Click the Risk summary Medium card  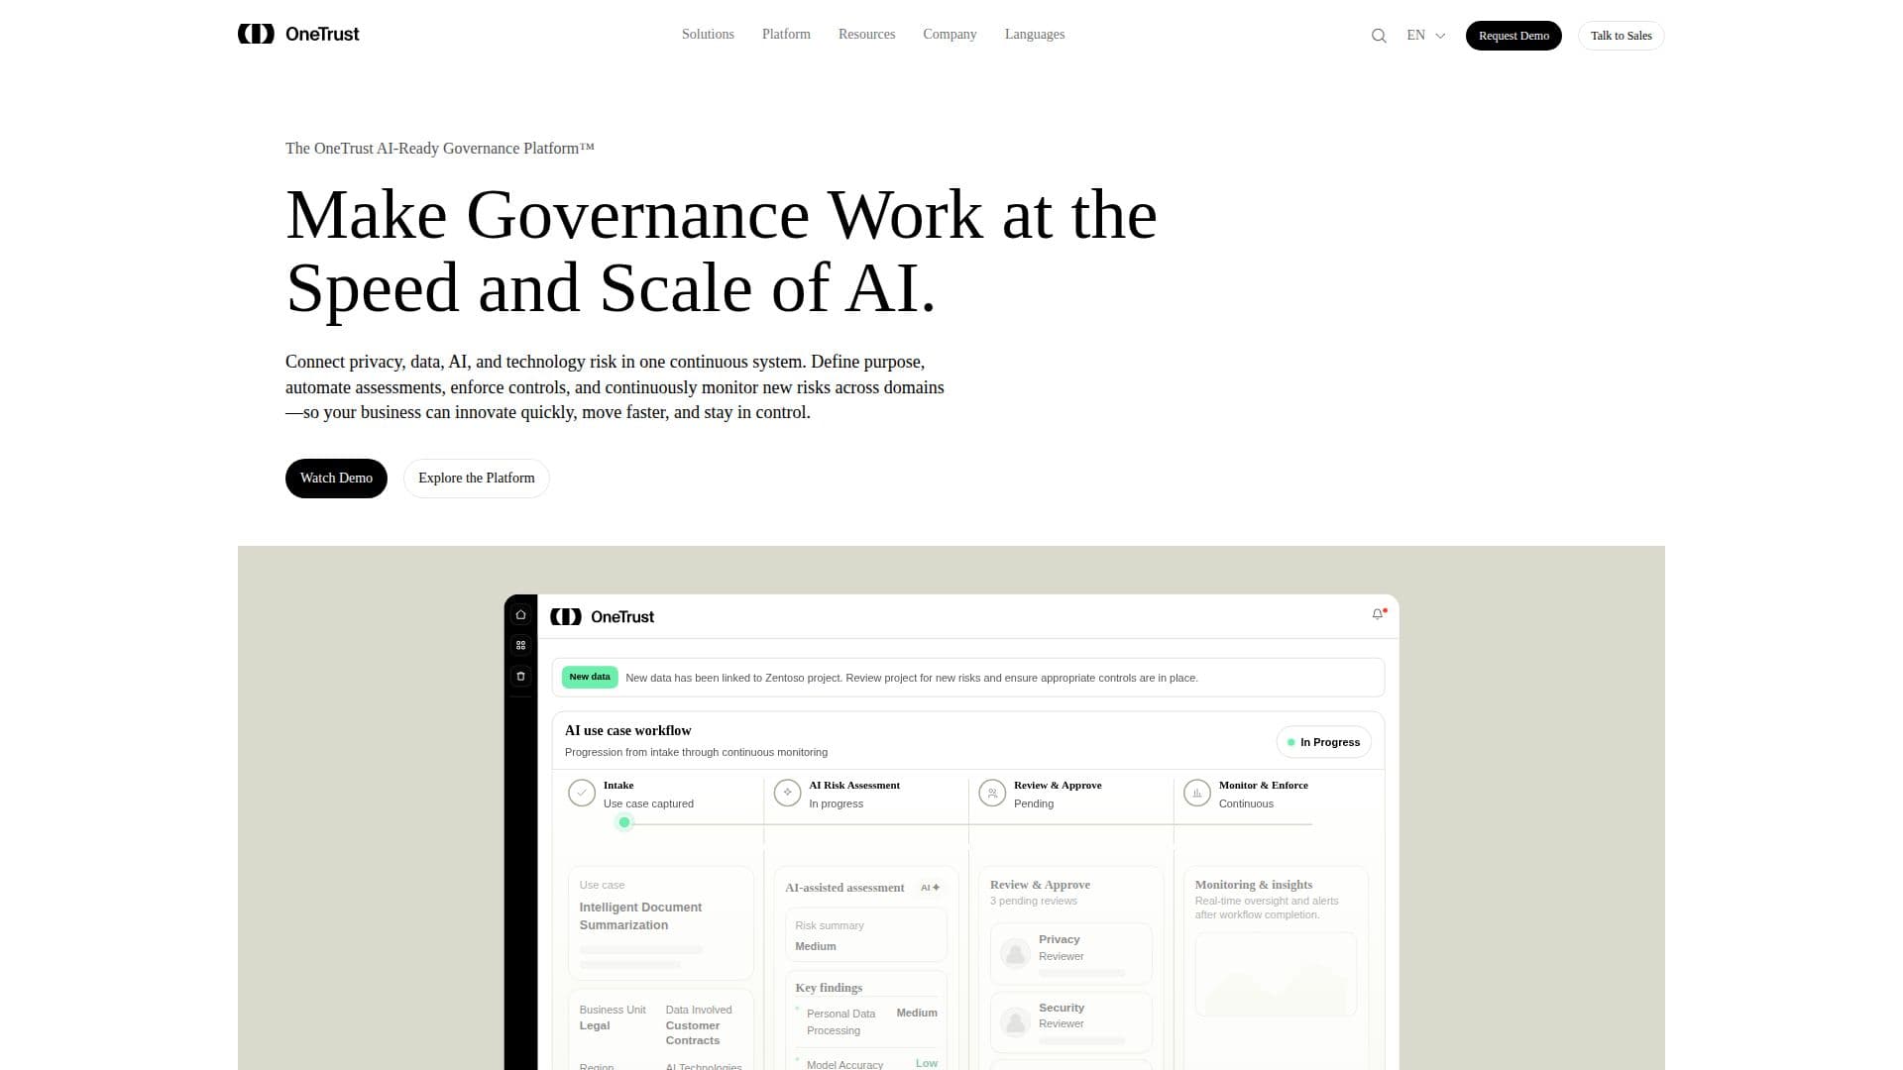866,934
